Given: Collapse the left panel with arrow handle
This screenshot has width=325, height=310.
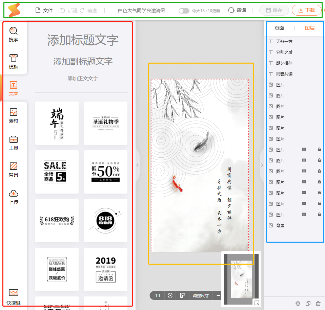Looking at the screenshot, I should pyautogui.click(x=137, y=165).
